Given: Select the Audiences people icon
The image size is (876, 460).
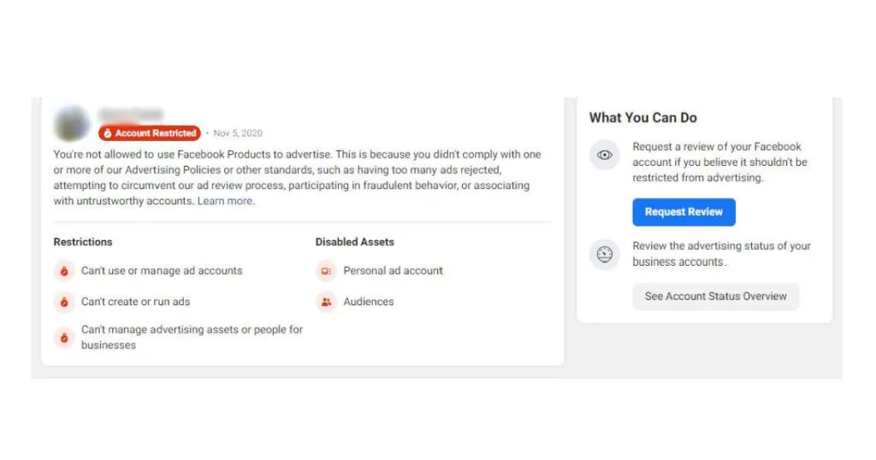Looking at the screenshot, I should click(x=326, y=302).
